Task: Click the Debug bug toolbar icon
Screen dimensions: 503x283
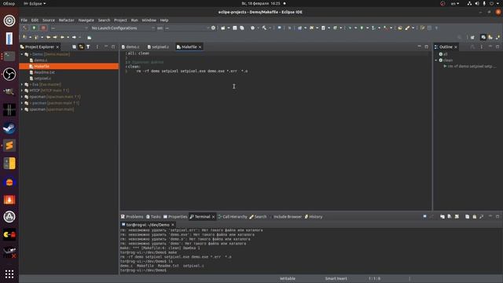Action: click(350, 28)
